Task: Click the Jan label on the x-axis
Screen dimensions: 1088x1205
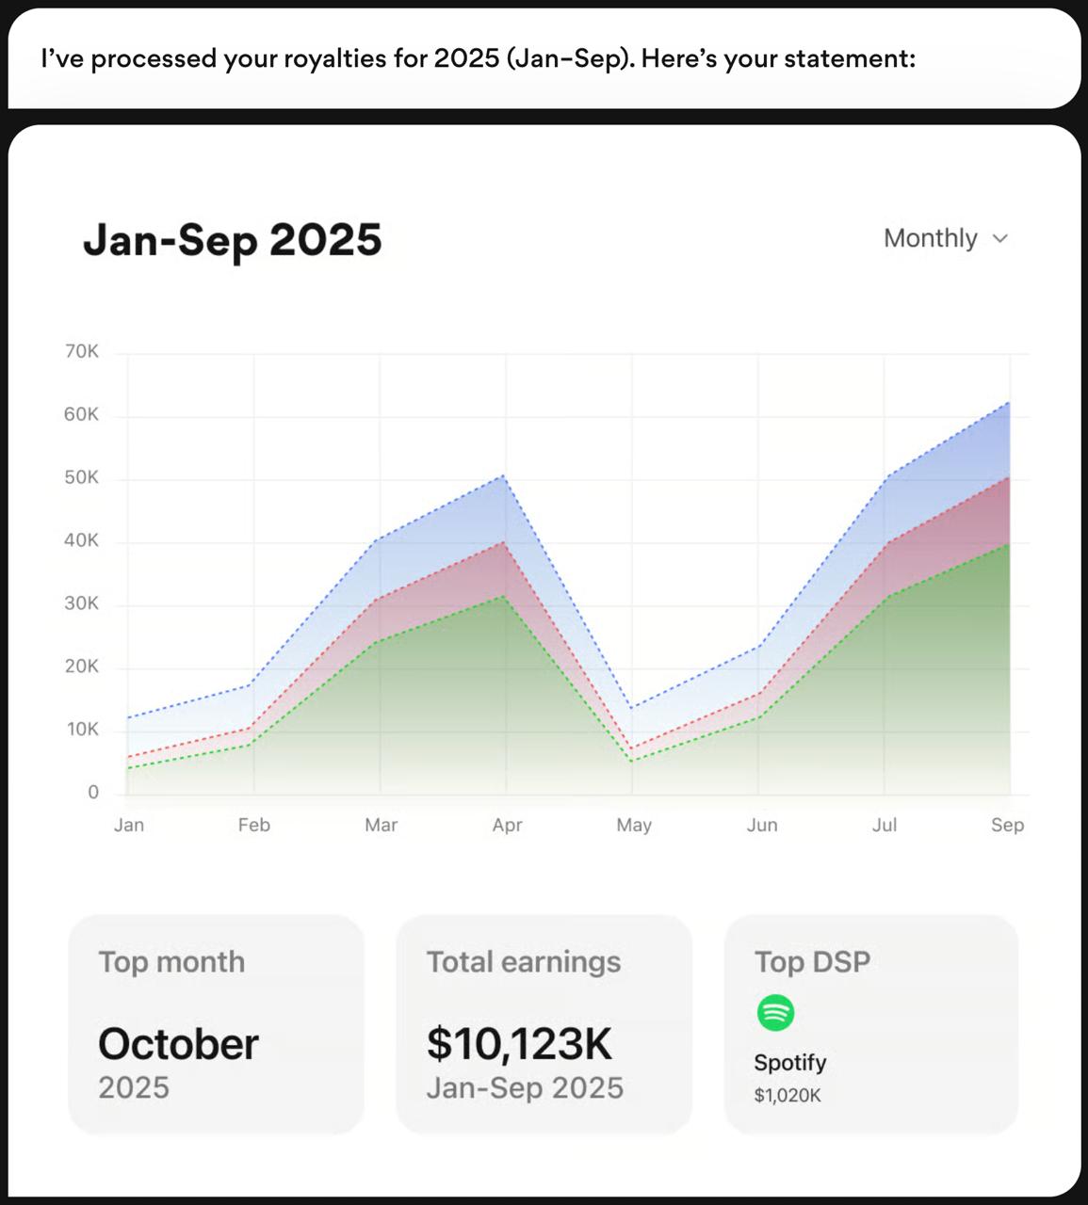Action: pos(129,825)
